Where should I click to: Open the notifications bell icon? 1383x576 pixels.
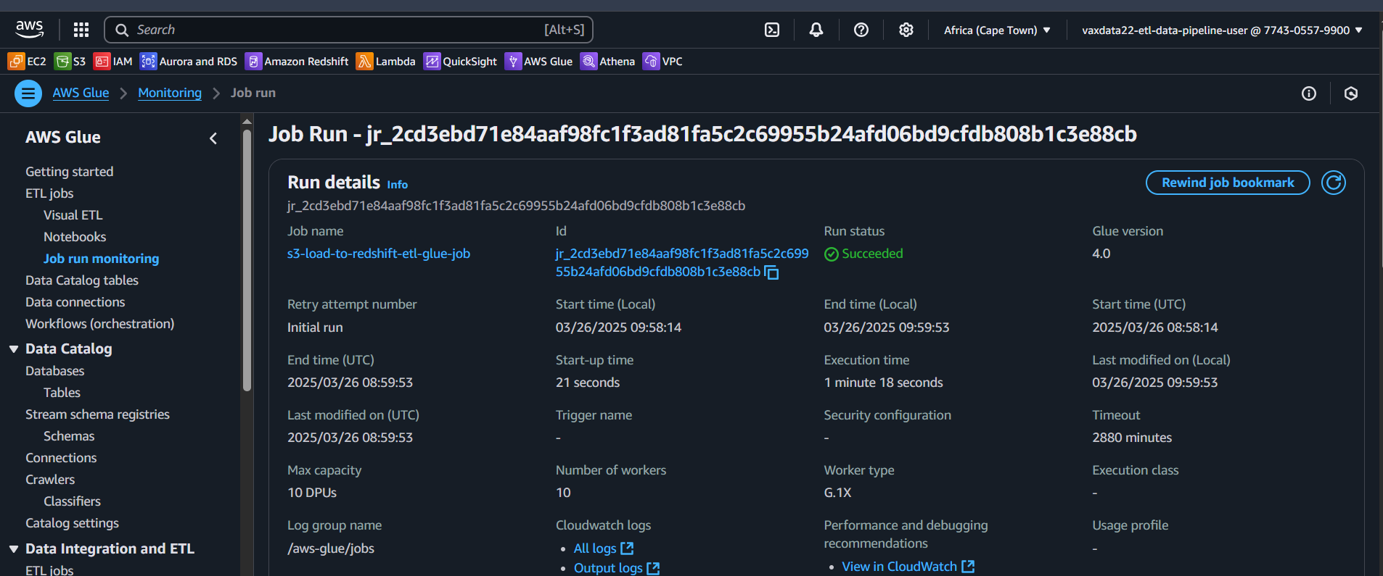click(x=816, y=30)
